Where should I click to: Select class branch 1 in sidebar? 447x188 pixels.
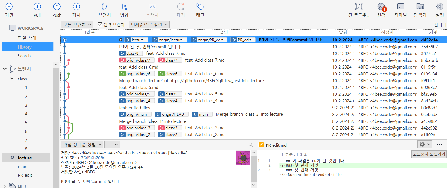click(26, 88)
